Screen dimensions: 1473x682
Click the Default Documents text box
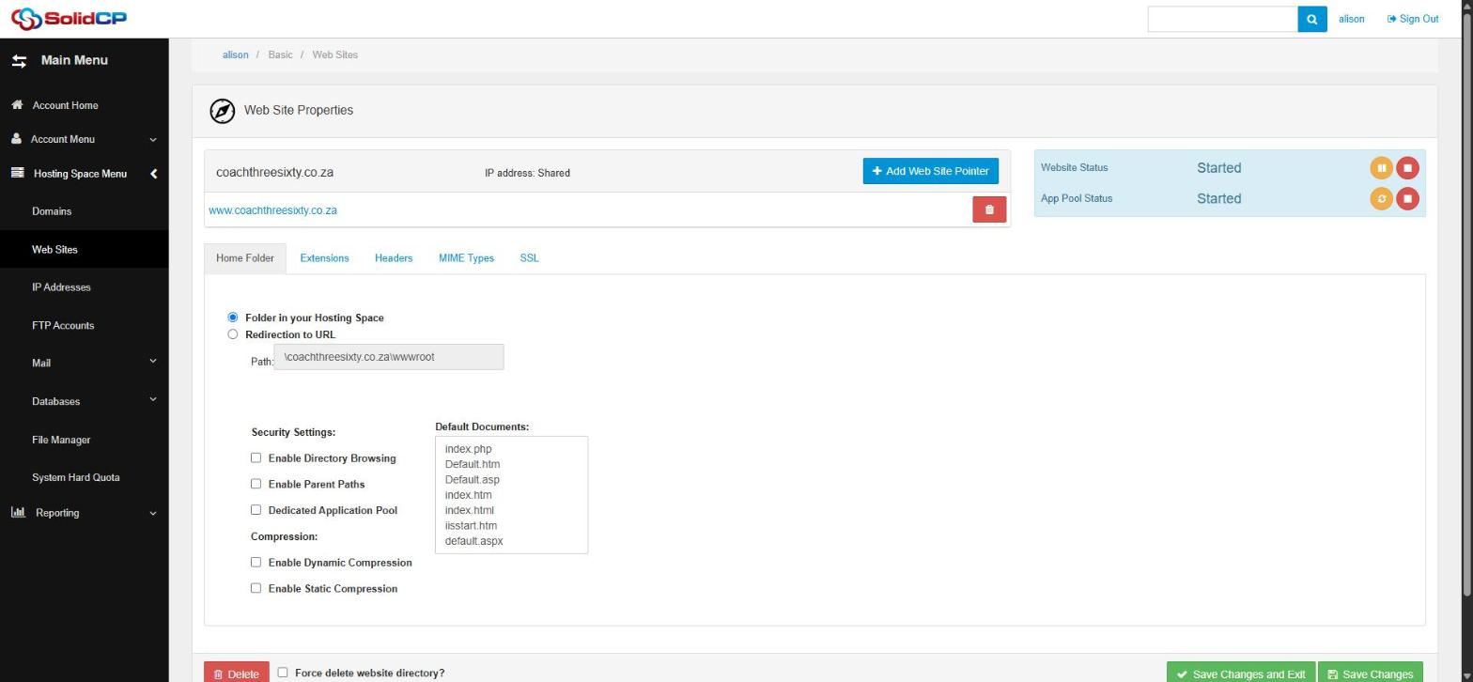[511, 494]
